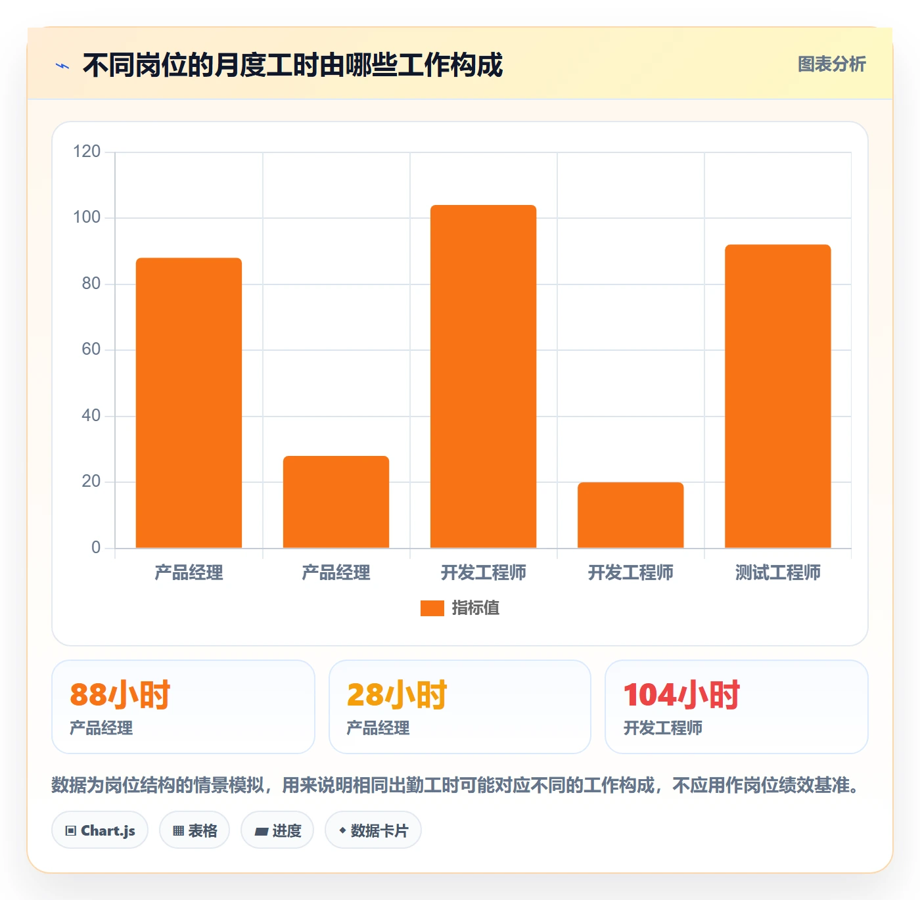Image resolution: width=920 pixels, height=900 pixels.
Task: Click the square icon in the Chart.js chip
Action: pyautogui.click(x=71, y=831)
